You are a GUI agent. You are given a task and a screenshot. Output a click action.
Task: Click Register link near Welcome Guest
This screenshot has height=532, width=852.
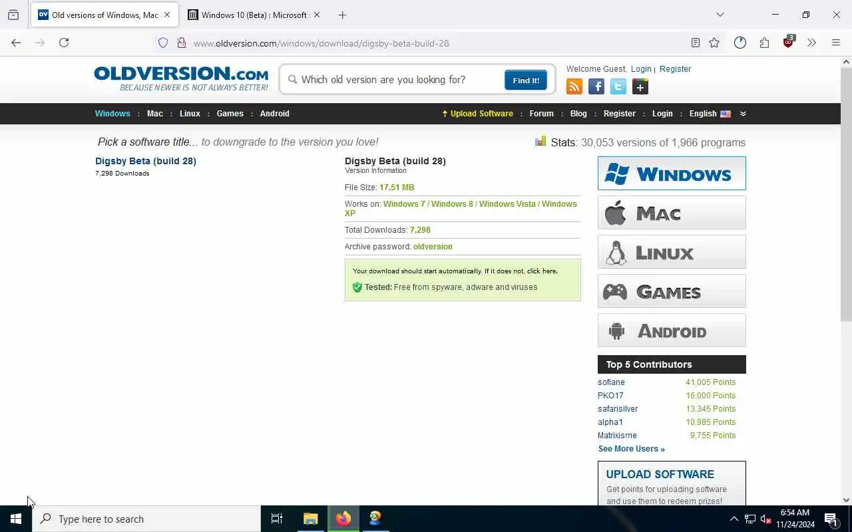pos(675,69)
